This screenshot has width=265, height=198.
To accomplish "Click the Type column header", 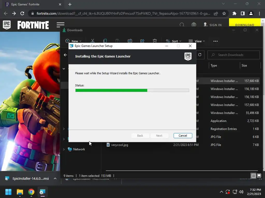I will click(x=214, y=65).
